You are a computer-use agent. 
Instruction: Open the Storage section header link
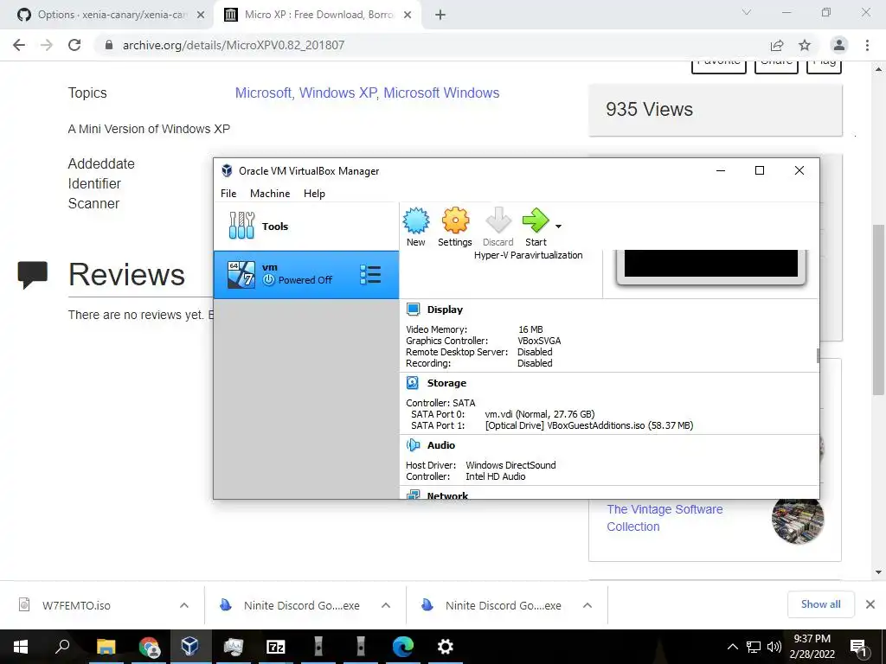pyautogui.click(x=446, y=383)
